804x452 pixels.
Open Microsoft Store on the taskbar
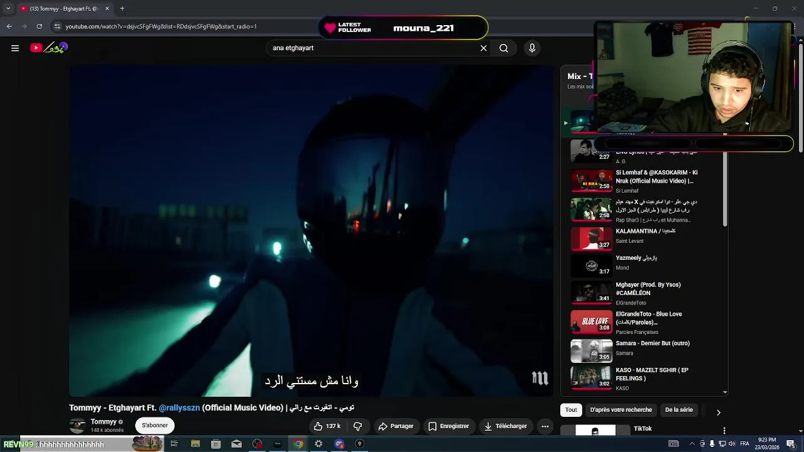click(x=215, y=444)
